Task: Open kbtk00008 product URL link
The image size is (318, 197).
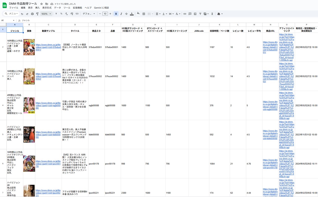Action: pos(270,135)
